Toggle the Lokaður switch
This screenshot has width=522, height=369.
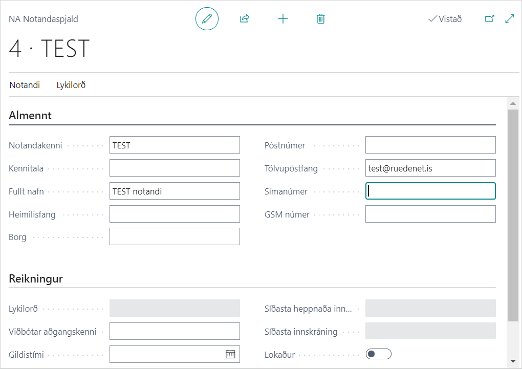tap(378, 354)
